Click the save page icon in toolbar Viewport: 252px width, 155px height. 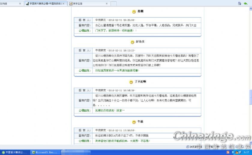coord(239,3)
